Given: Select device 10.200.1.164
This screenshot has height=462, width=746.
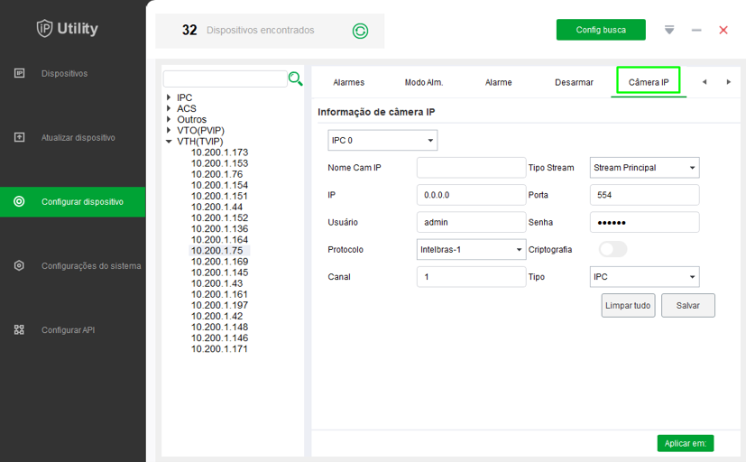Looking at the screenshot, I should point(220,240).
